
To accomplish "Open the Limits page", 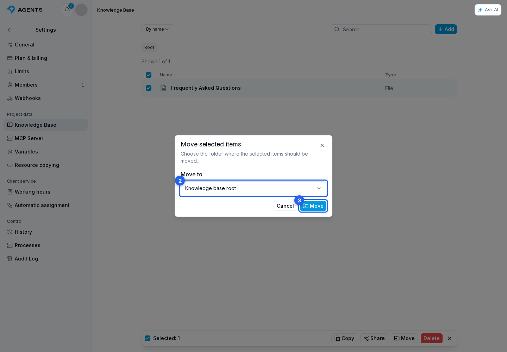I will (x=46, y=71).
